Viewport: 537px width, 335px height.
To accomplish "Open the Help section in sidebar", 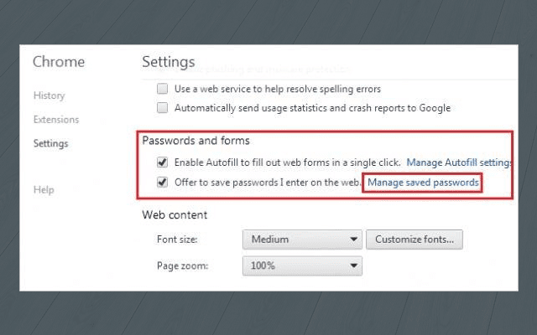I will pos(44,190).
